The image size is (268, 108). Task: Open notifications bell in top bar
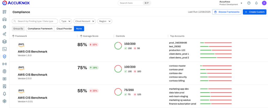coord(256,3)
